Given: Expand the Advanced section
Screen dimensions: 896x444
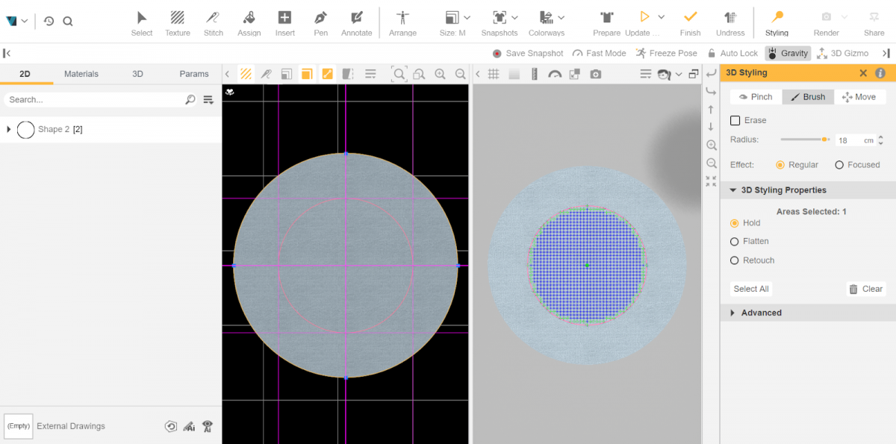Looking at the screenshot, I should tap(759, 312).
